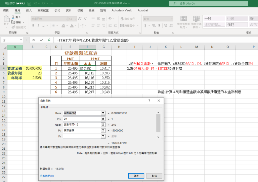The height and width of the screenshot is (182, 258).
Task: Click the Orientation text angle icon
Action: tap(110, 18)
